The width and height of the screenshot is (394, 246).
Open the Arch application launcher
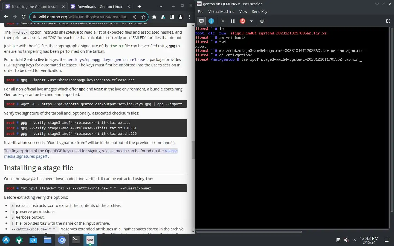coord(6,240)
